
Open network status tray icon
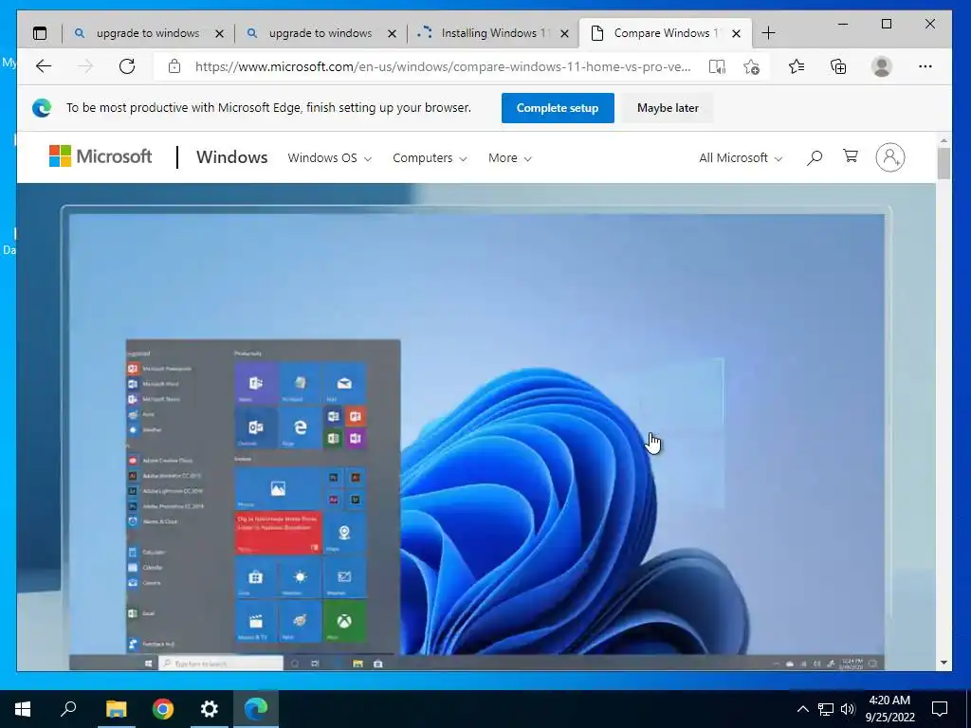tap(826, 709)
